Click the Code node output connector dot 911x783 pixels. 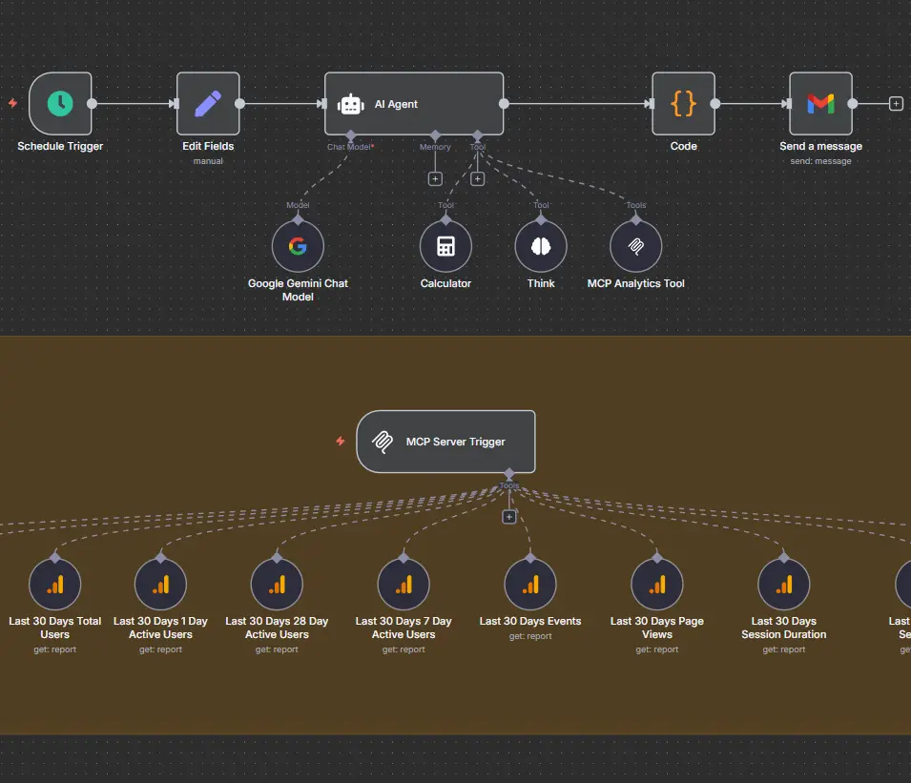(715, 104)
